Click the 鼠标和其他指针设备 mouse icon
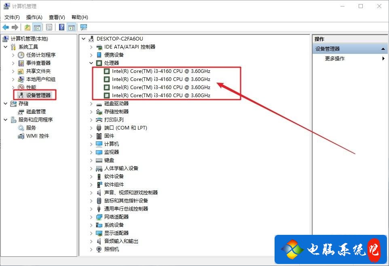389x266 pixels. pyautogui.click(x=99, y=201)
